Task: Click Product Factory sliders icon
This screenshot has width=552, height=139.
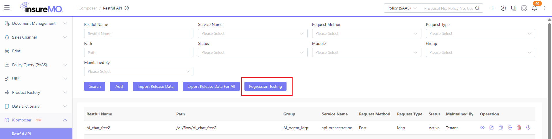Action: coord(7,92)
